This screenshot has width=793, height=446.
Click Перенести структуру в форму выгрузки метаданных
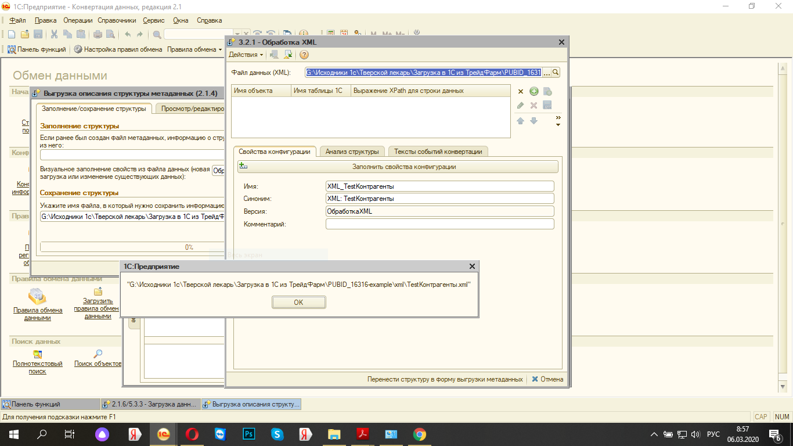pos(445,379)
